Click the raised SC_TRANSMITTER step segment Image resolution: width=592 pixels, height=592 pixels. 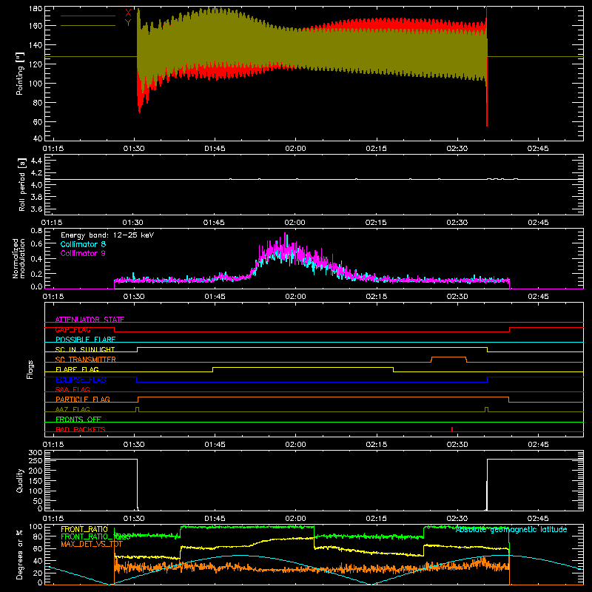448,357
